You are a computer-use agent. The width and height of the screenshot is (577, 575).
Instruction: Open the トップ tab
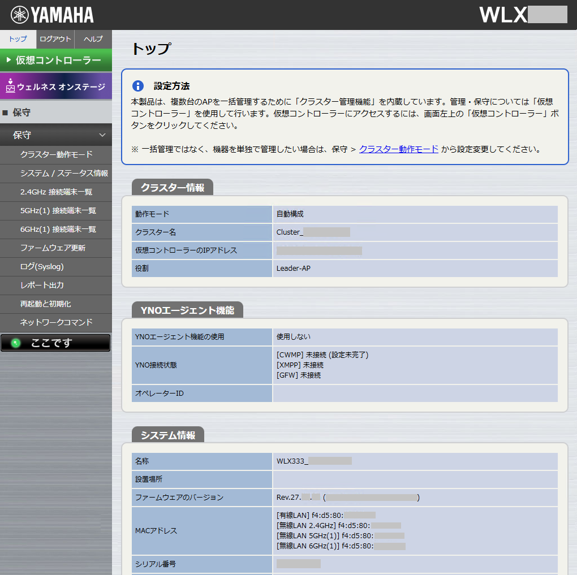18,39
